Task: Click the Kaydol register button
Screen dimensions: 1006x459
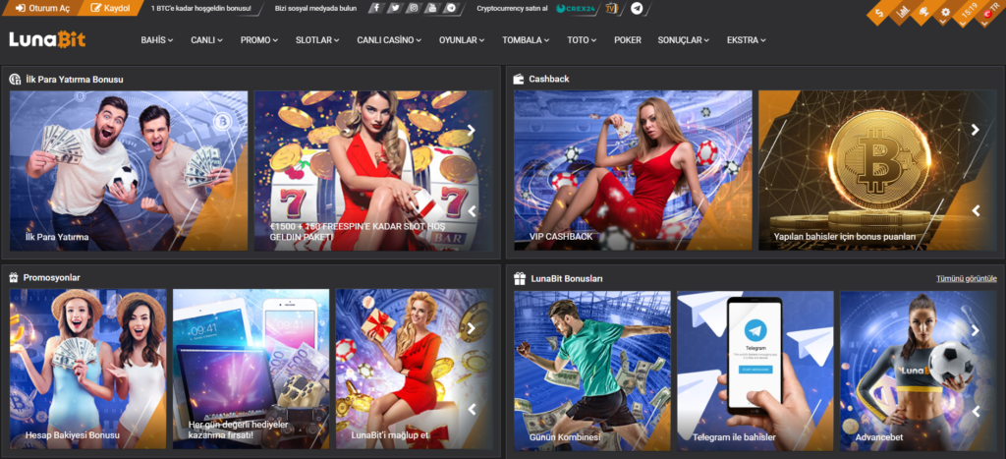Action: point(111,8)
